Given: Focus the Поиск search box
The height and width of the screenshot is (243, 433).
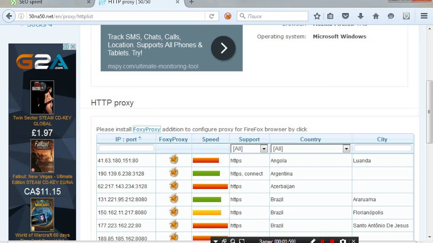Looking at the screenshot, I should 273,16.
